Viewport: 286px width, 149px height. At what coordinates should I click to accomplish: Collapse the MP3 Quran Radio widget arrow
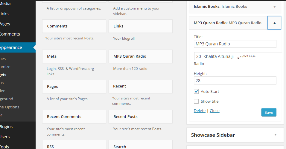[x=274, y=23]
